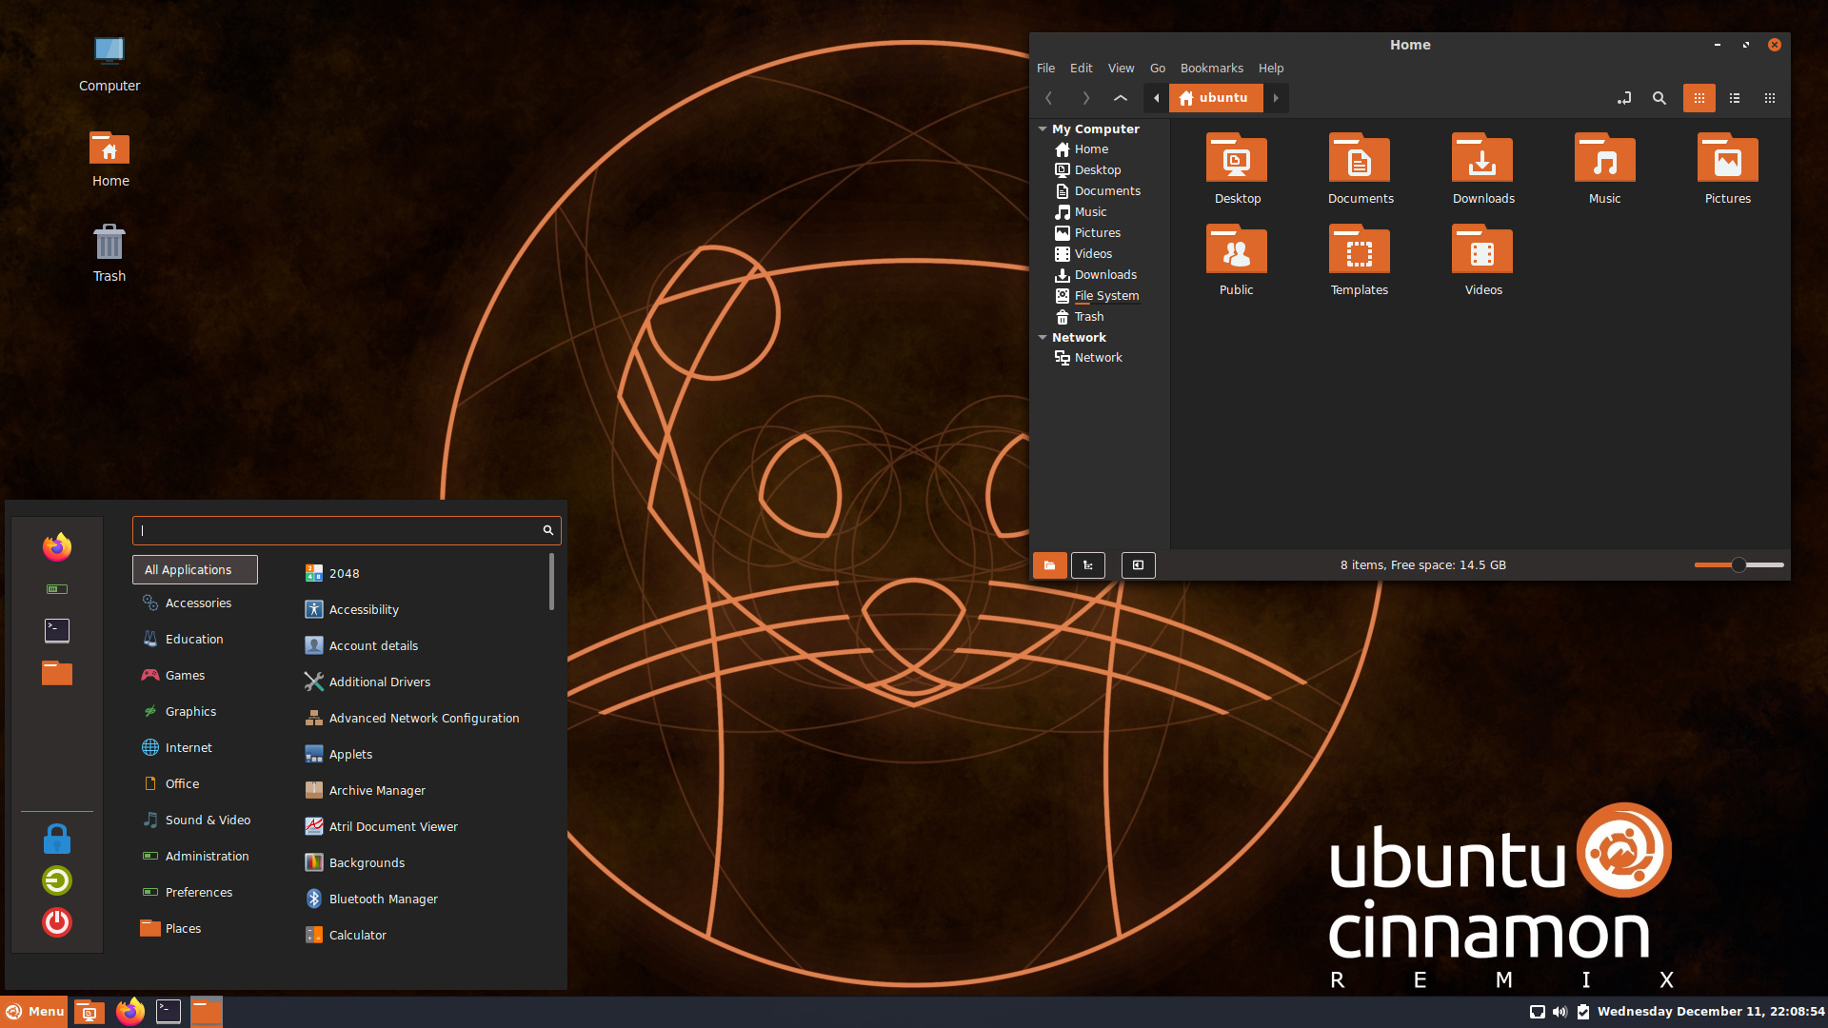
Task: Open the File menu
Action: coord(1045,69)
